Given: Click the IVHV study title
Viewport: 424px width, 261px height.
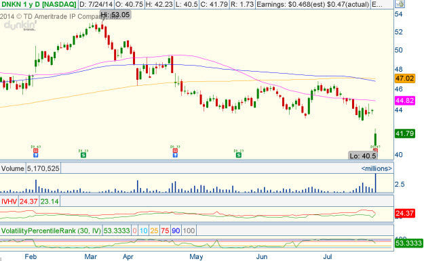Looking at the screenshot, I should (9, 201).
